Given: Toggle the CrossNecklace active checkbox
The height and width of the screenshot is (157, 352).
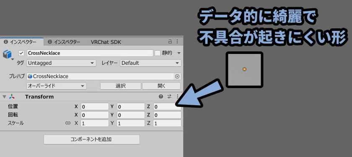Looking at the screenshot, I should click(x=21, y=53).
